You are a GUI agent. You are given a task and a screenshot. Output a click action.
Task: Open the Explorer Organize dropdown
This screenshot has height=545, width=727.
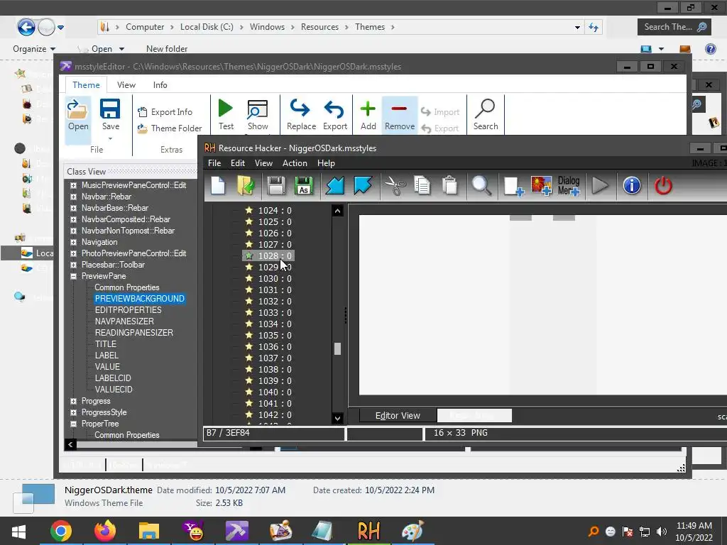coord(34,49)
